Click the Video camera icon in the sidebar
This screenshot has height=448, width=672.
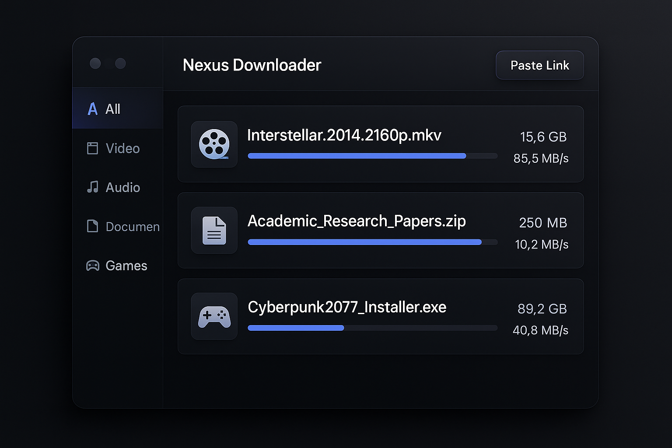click(92, 148)
